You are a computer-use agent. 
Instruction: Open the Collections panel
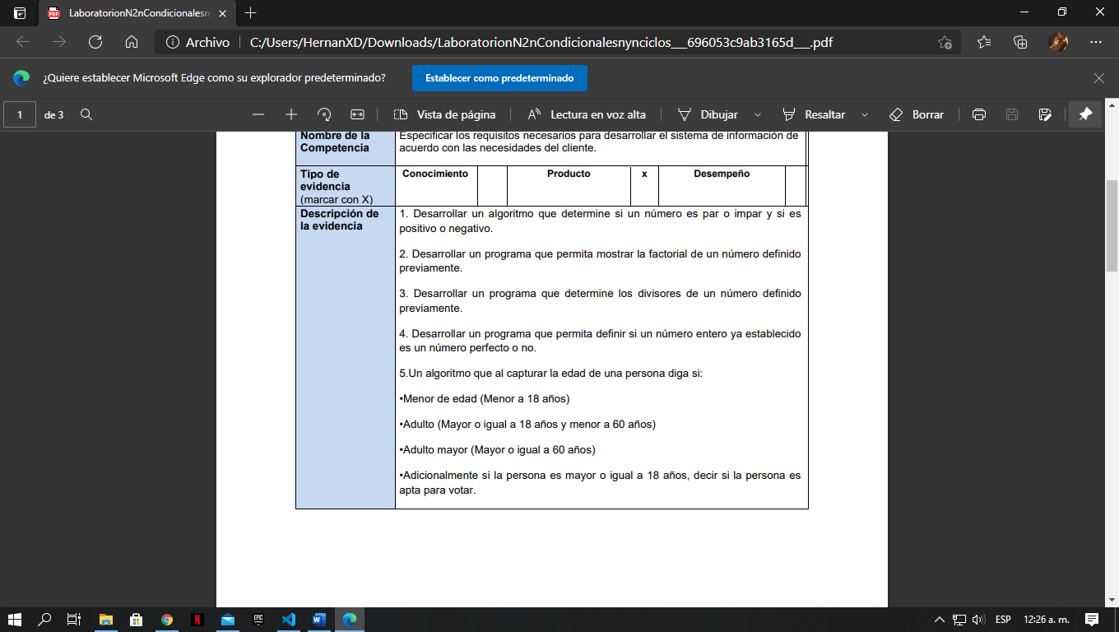[x=1020, y=42]
